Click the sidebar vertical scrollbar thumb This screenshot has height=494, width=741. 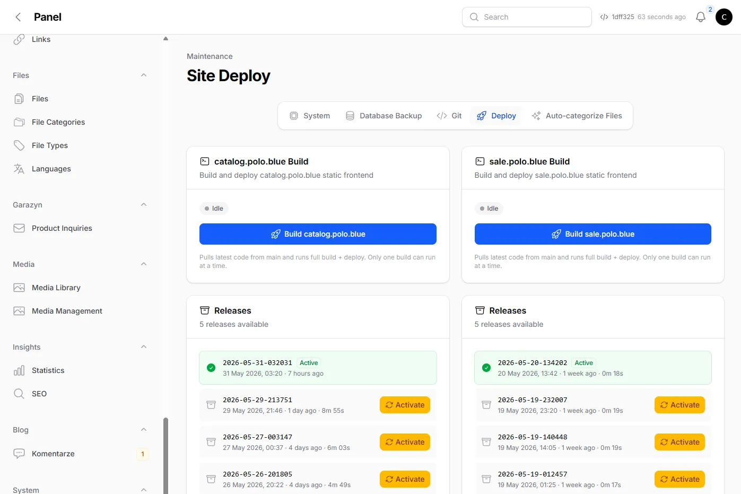click(x=165, y=456)
